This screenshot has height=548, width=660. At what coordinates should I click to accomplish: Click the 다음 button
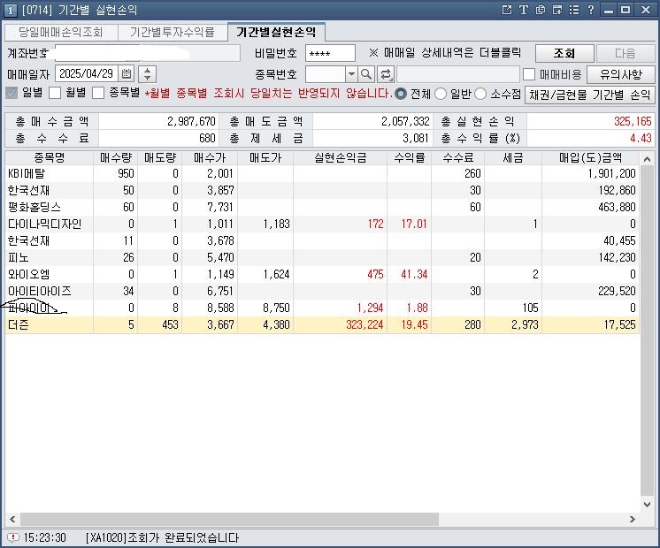click(625, 53)
